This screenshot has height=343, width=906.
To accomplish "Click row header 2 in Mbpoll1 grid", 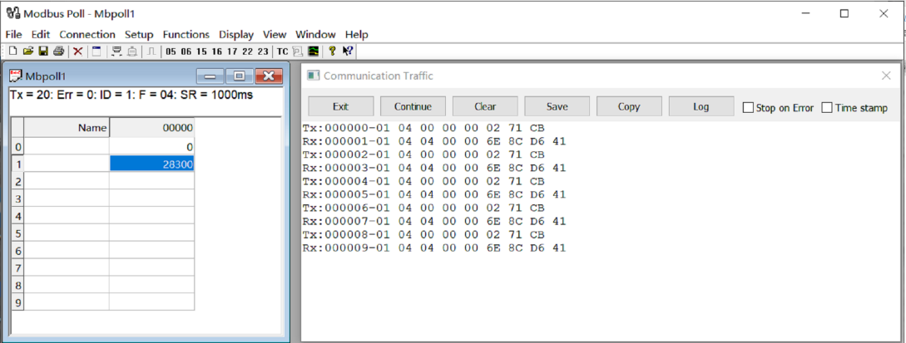I will pyautogui.click(x=17, y=182).
